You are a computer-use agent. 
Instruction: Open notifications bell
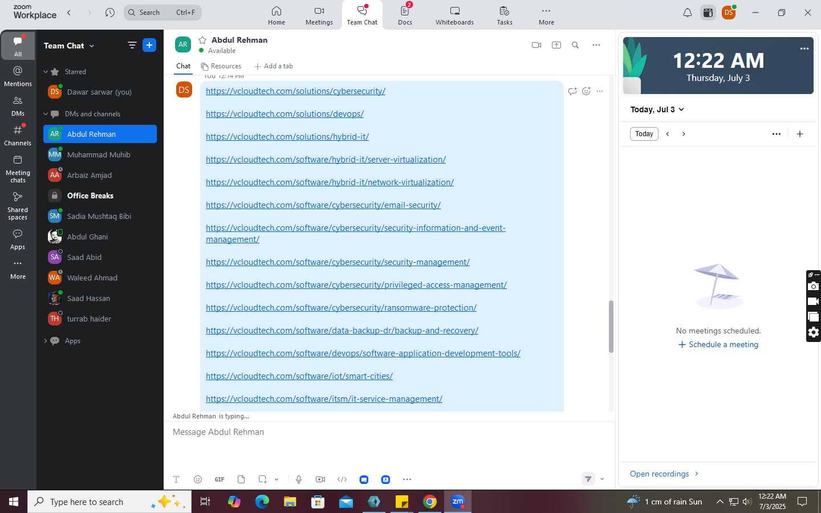pyautogui.click(x=688, y=13)
